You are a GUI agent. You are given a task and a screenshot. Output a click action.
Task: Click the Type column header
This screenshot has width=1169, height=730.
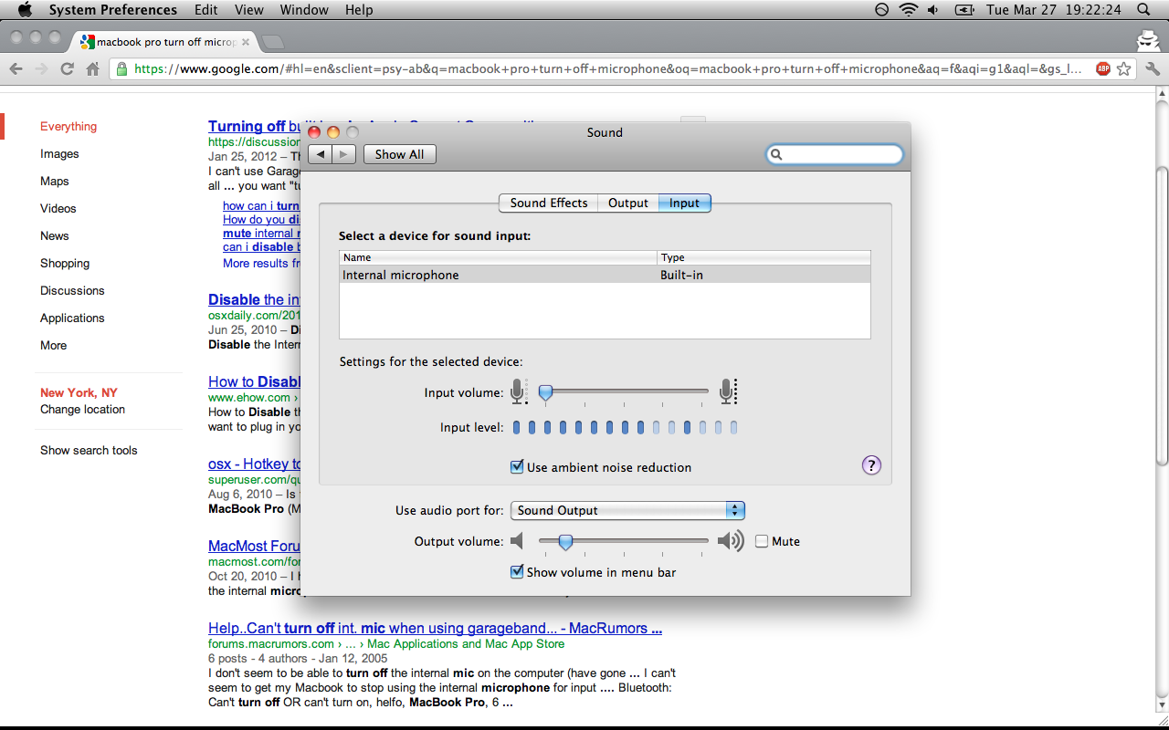click(x=764, y=257)
